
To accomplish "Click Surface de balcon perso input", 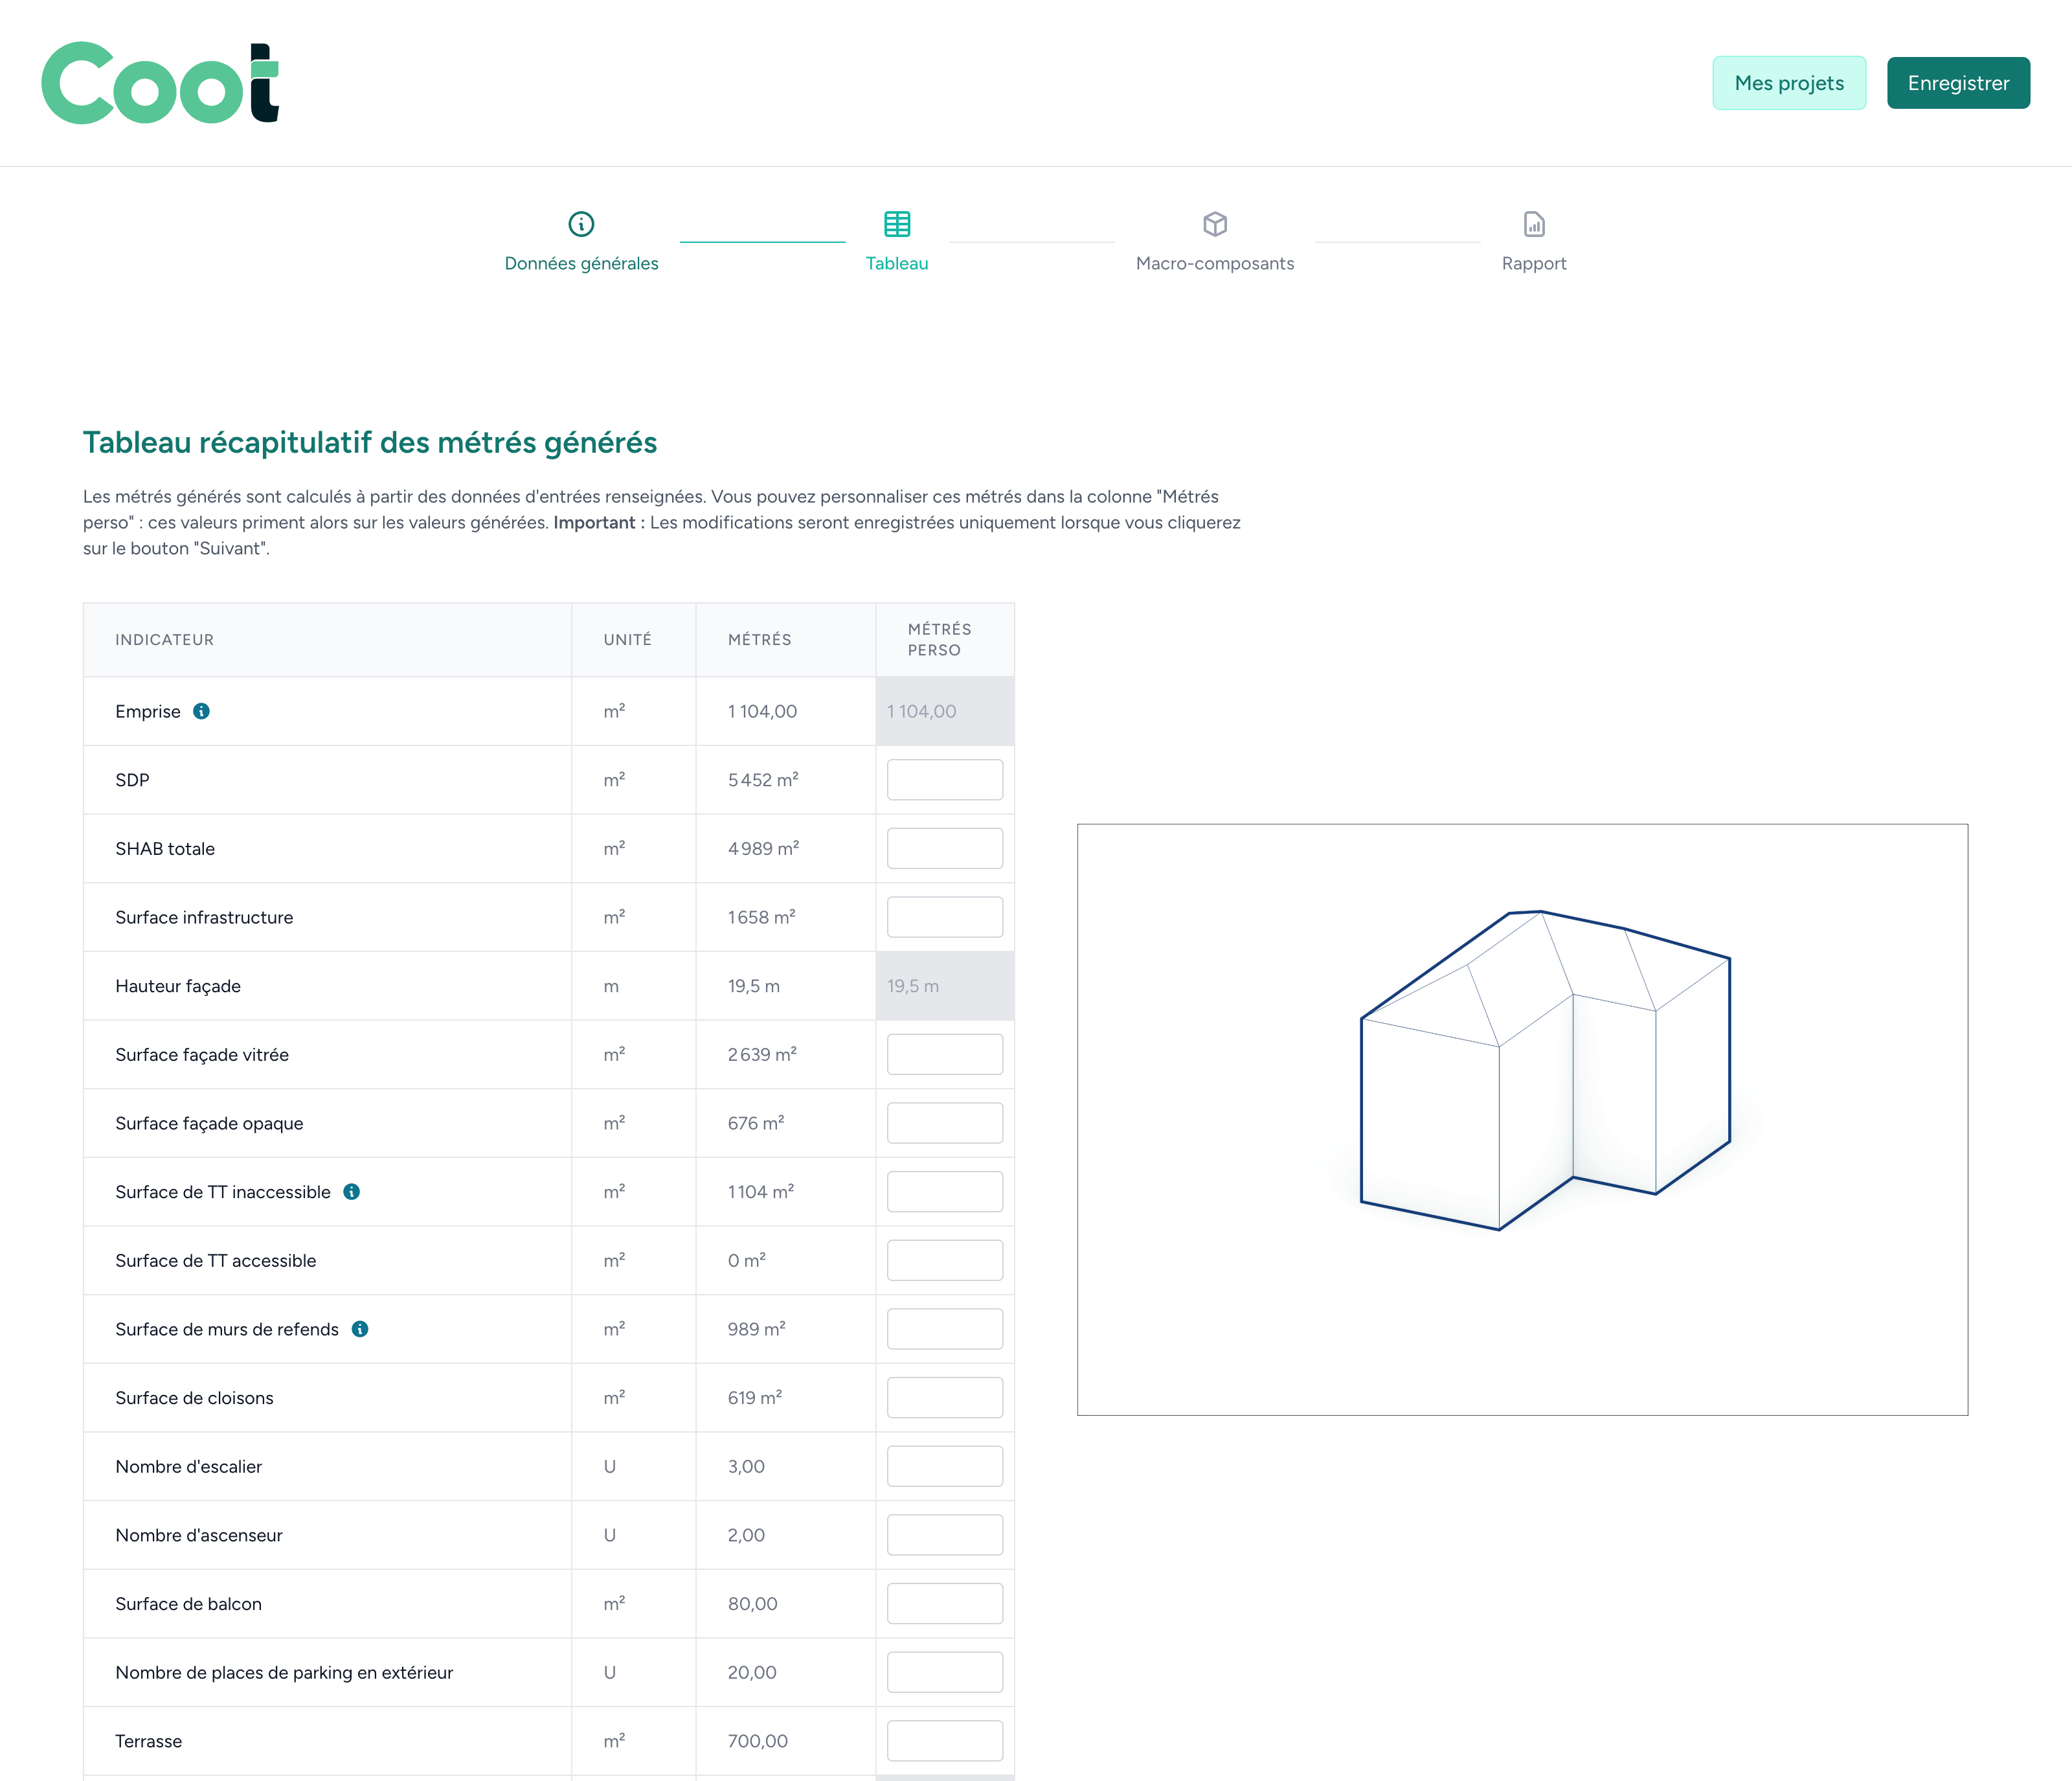I will click(x=944, y=1603).
